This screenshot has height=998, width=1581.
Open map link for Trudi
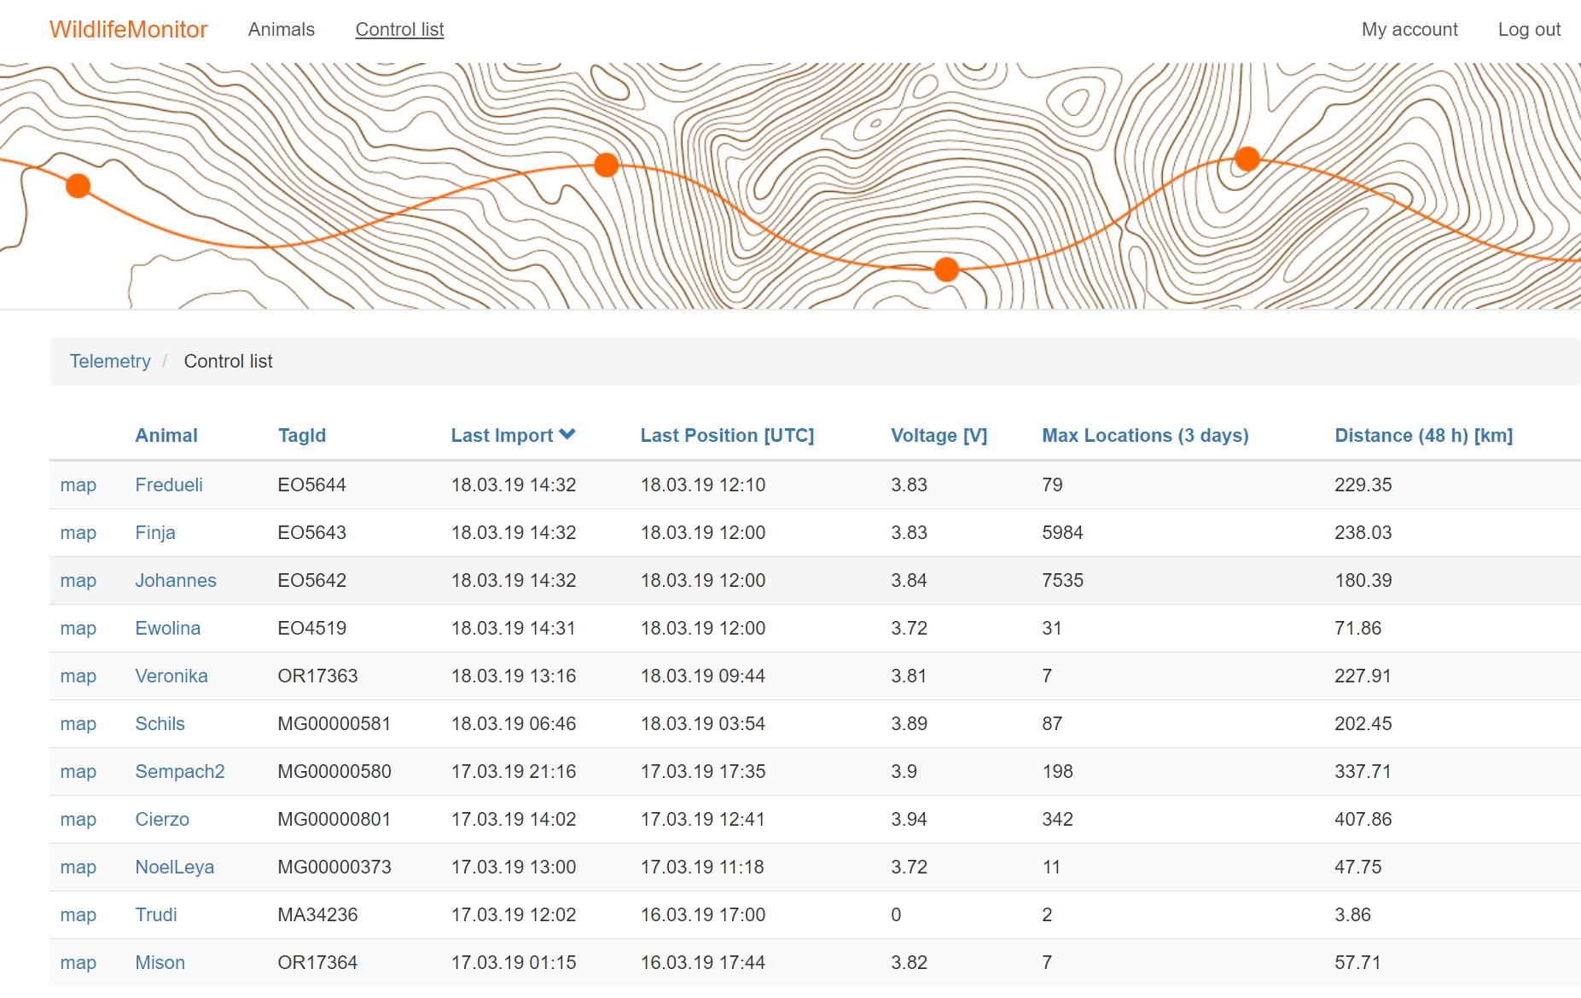pyautogui.click(x=78, y=915)
